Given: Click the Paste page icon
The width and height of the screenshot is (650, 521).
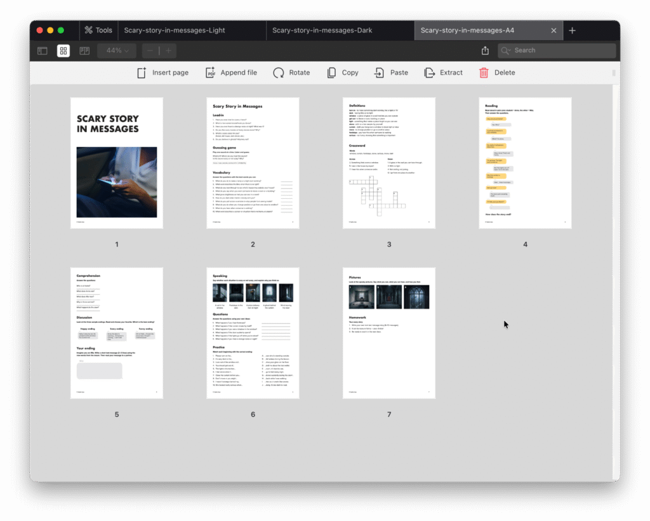Looking at the screenshot, I should click(x=379, y=73).
